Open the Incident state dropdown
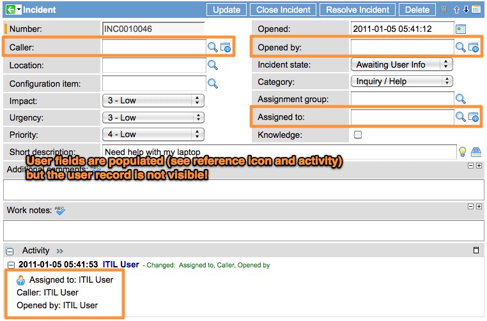This screenshot has height=321, width=487. 401,64
